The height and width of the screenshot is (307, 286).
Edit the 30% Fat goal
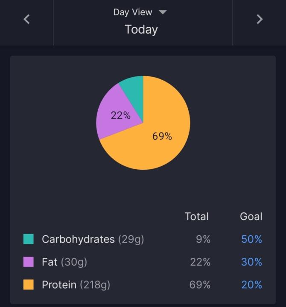tap(251, 262)
